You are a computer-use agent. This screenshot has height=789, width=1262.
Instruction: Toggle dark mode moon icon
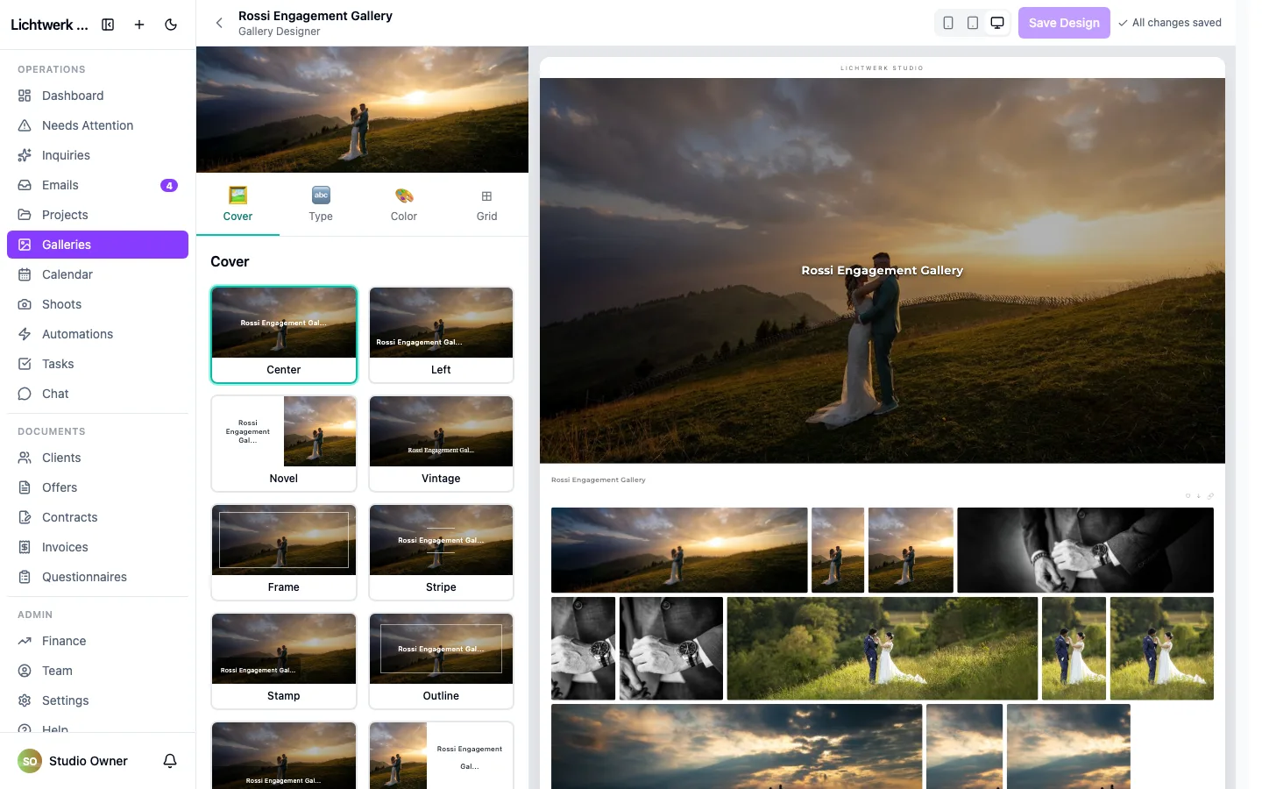(171, 25)
